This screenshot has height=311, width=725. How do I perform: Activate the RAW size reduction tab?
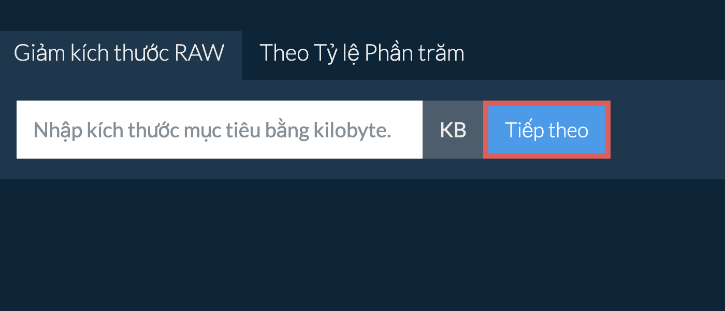tap(120, 53)
